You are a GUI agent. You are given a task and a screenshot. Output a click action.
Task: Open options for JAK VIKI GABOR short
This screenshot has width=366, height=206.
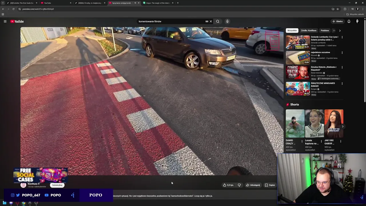(341, 141)
